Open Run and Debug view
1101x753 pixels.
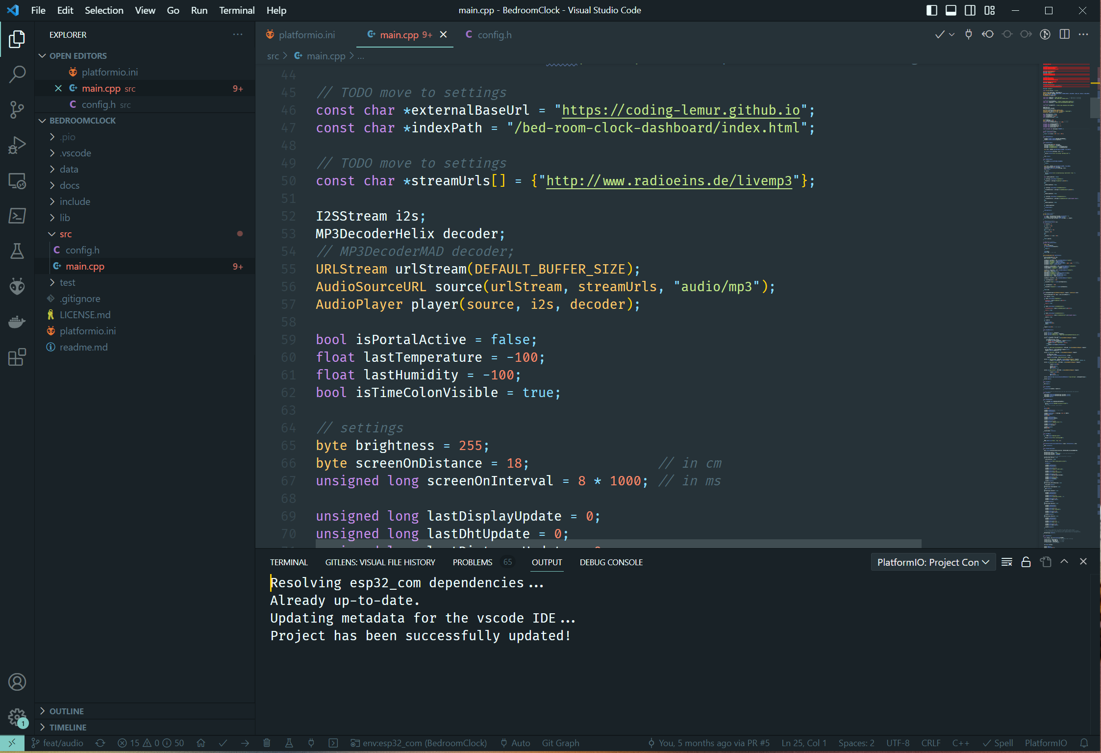click(17, 145)
